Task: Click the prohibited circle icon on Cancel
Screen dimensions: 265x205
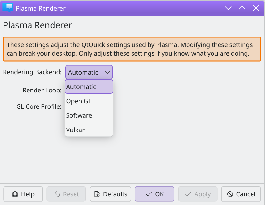Action: (x=230, y=194)
